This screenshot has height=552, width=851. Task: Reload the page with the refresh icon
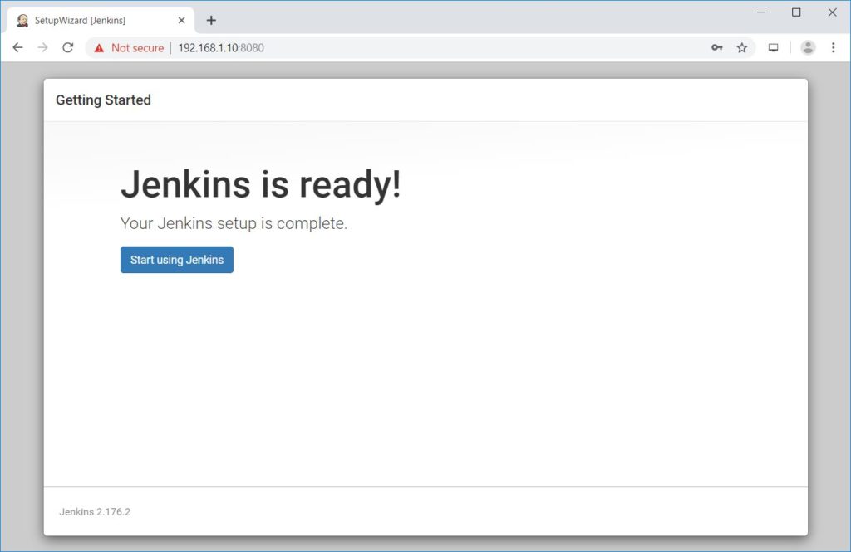68,47
